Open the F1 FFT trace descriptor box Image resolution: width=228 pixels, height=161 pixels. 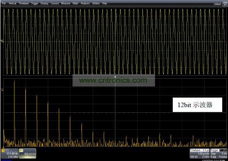pos(9,153)
